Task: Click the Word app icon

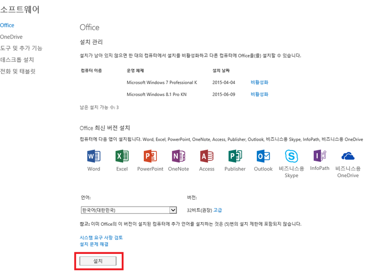Action: pyautogui.click(x=94, y=156)
